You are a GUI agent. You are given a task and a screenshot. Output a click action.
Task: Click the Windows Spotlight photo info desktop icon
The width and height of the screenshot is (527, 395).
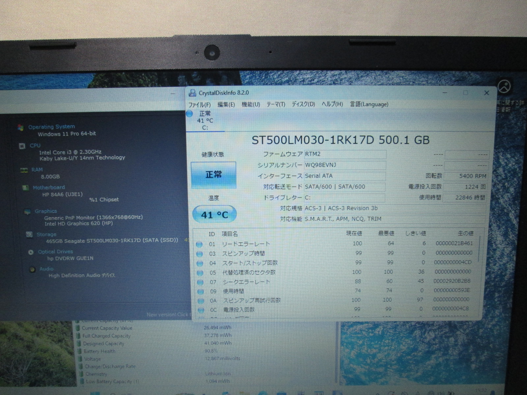click(x=504, y=87)
